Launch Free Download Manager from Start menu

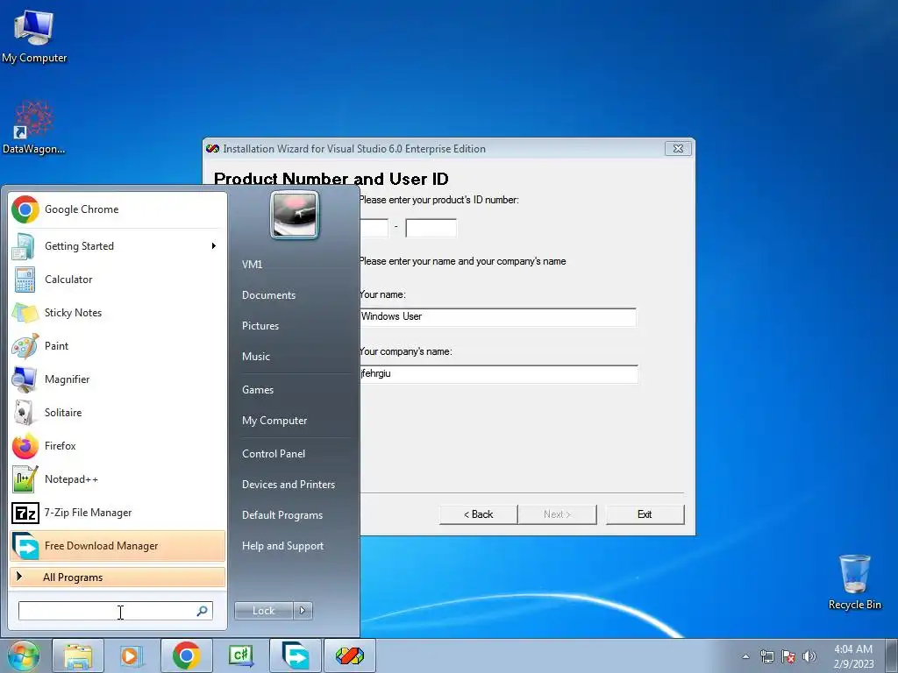118,546
